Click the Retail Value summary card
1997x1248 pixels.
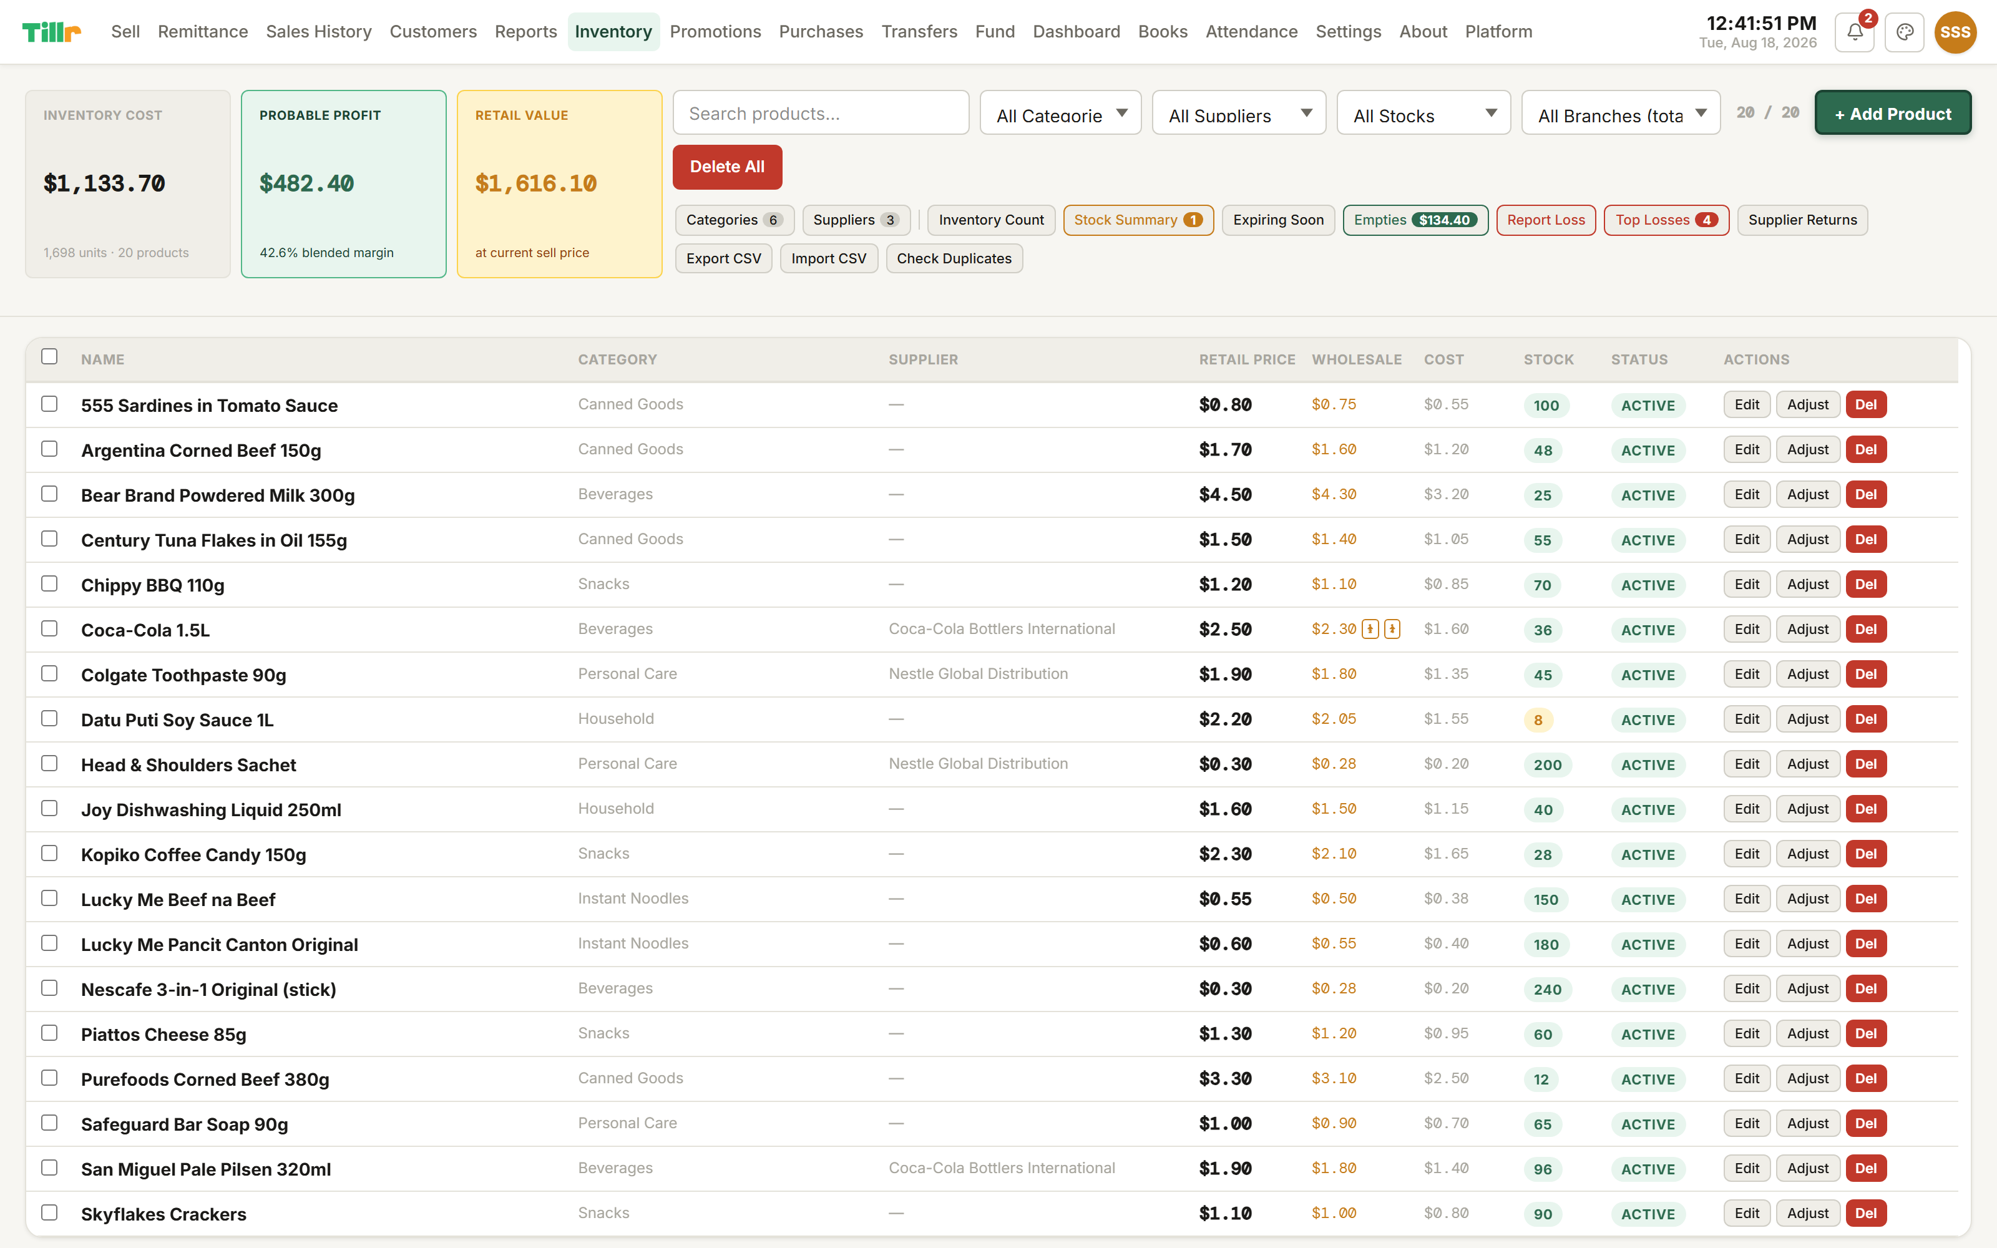tap(560, 184)
